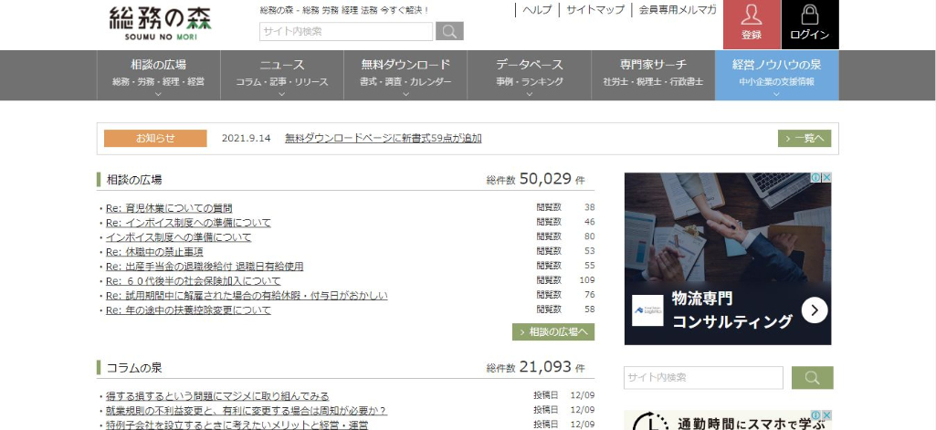This screenshot has height=430, width=936.
Task: Expand chevron under ニュース menu
Action: pyautogui.click(x=282, y=94)
